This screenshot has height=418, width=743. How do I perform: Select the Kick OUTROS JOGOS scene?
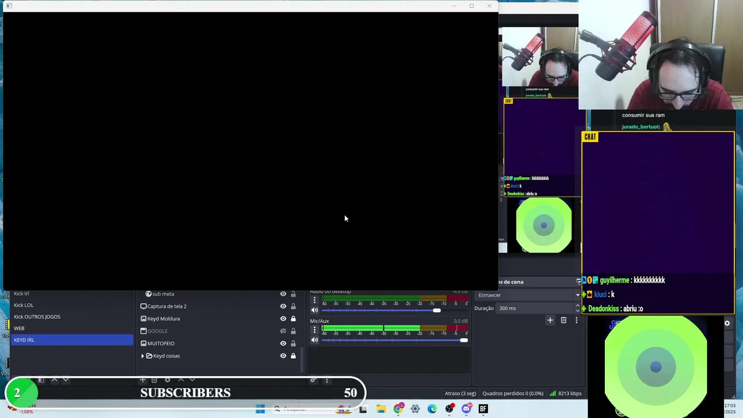coord(72,317)
